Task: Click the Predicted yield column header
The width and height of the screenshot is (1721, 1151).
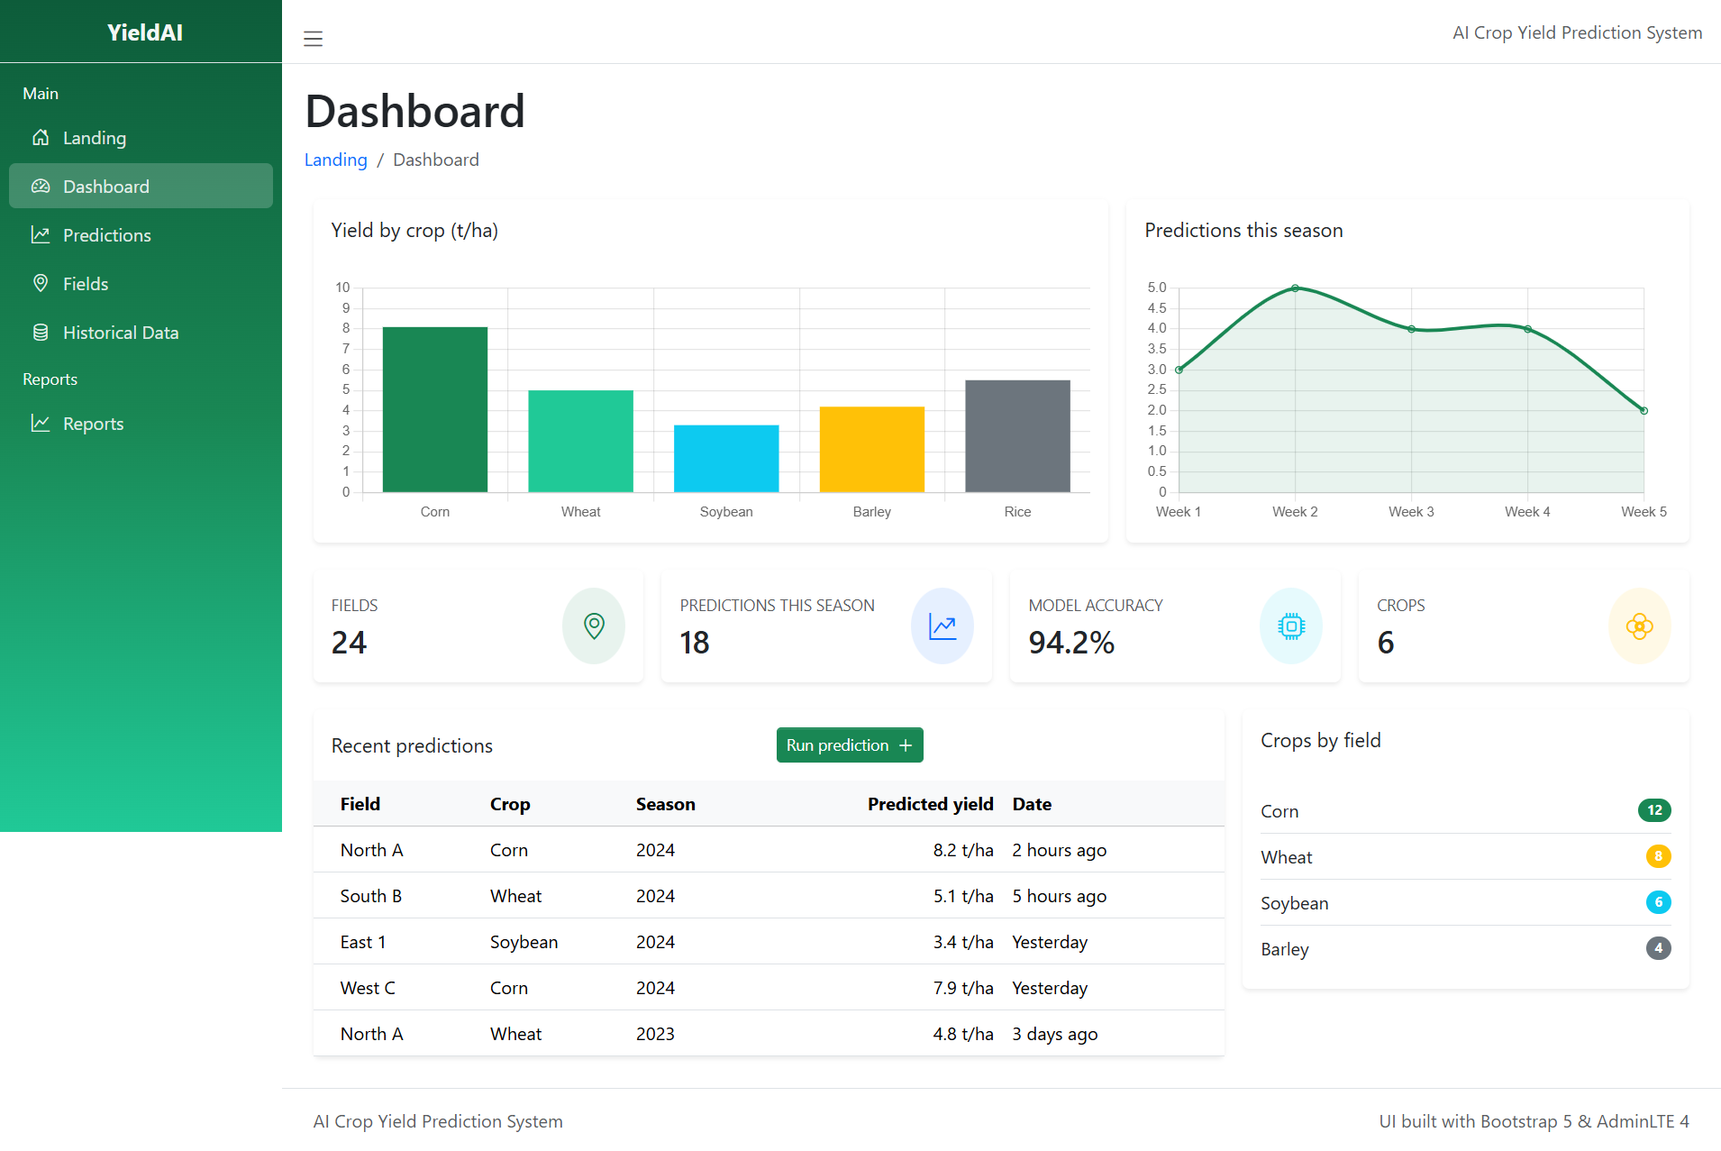Action: click(x=930, y=804)
